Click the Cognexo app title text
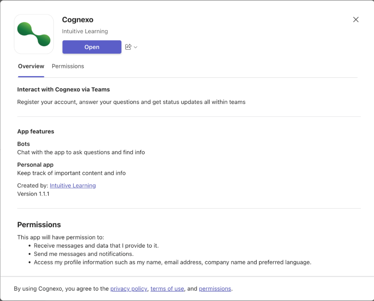This screenshot has height=301, width=374. click(x=78, y=20)
